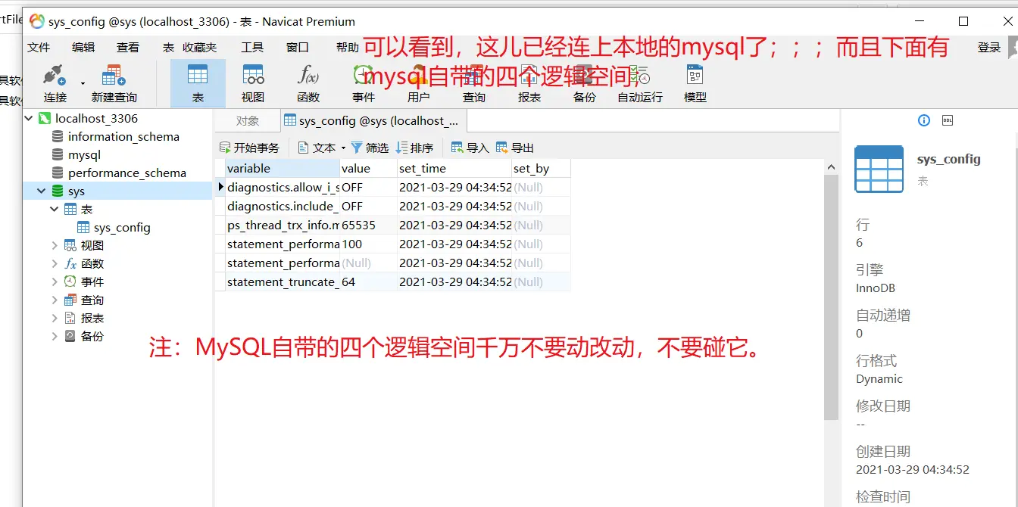Collapse the sys database node
This screenshot has width=1018, height=507.
coord(42,191)
